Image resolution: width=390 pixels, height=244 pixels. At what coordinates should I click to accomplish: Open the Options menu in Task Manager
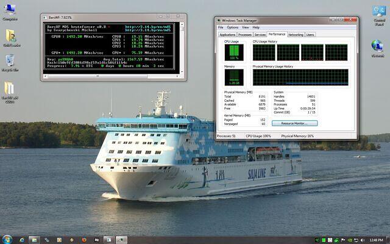(233, 27)
